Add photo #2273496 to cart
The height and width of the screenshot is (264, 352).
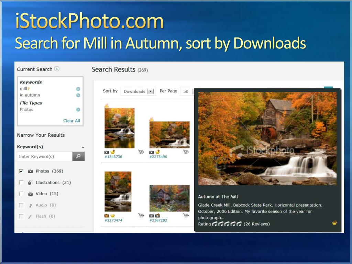186,152
